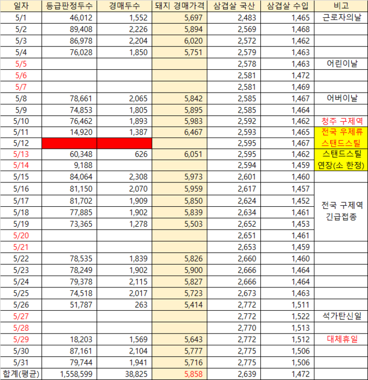Select the 삼겹살 수입 cell 1,522
This screenshot has height=380, width=368.
287,317
